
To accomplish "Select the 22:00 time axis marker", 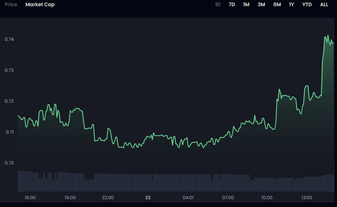I will point(108,197).
